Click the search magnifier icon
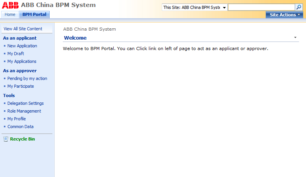This screenshot has width=306, height=177. pos(299,7)
